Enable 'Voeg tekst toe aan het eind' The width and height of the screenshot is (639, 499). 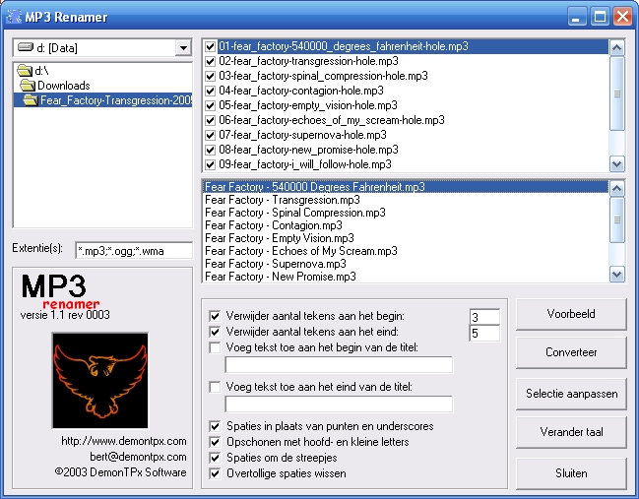215,387
